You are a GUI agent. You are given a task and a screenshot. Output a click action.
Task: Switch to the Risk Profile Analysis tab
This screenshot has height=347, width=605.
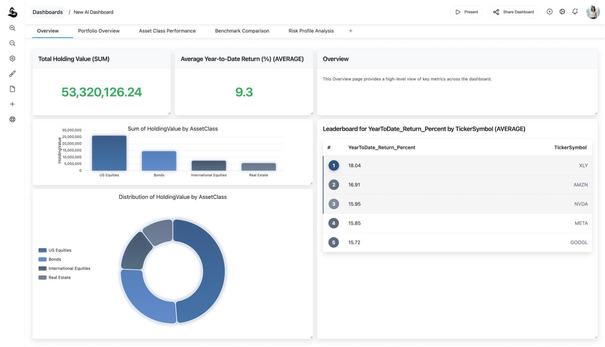tap(310, 31)
